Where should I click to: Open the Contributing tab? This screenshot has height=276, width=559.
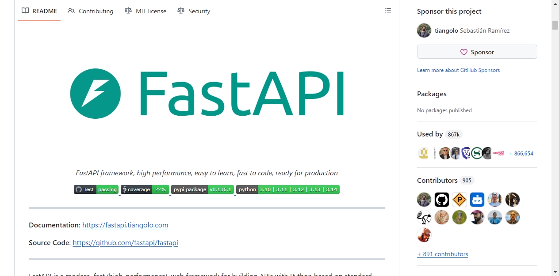click(91, 11)
